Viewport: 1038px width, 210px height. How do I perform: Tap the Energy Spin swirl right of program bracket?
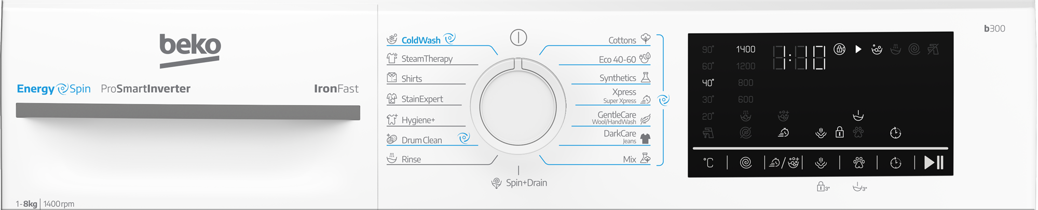[664, 100]
